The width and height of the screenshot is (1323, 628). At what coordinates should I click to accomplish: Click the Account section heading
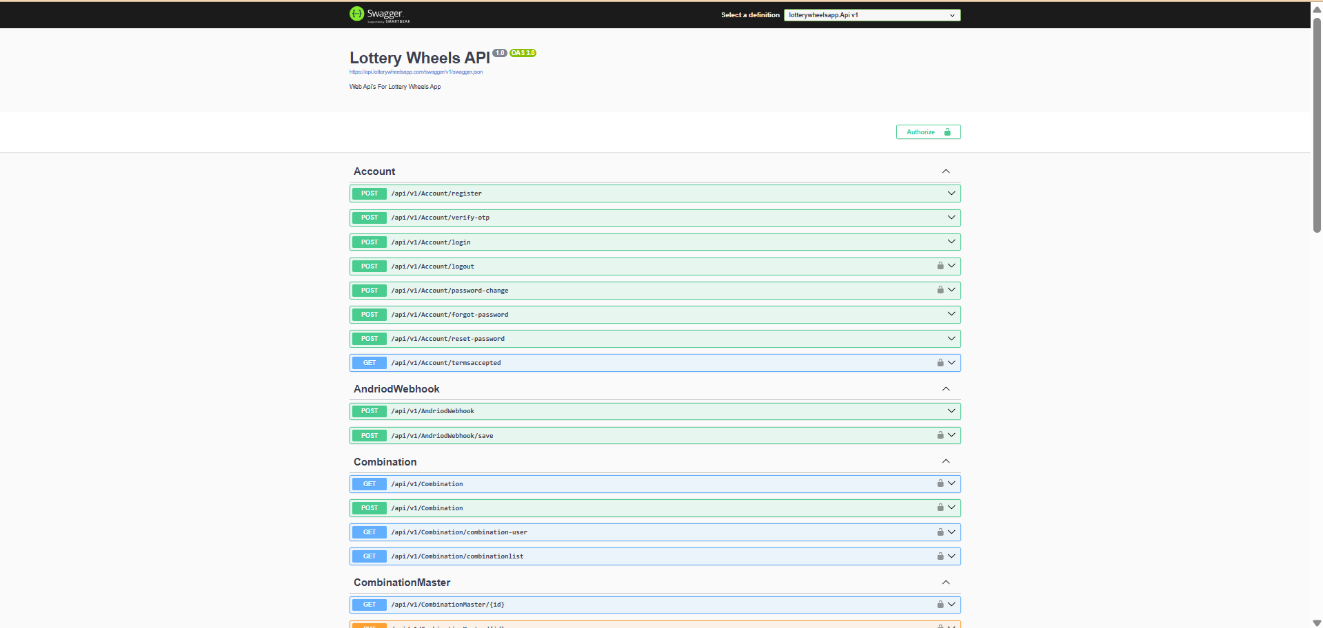pyautogui.click(x=374, y=171)
